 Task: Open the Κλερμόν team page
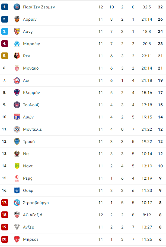[31, 93]
